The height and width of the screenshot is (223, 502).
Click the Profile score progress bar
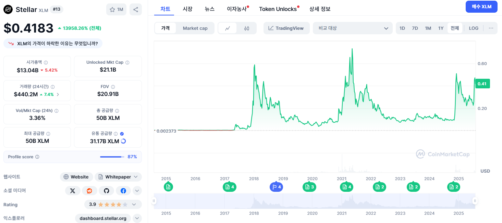pyautogui.click(x=112, y=157)
